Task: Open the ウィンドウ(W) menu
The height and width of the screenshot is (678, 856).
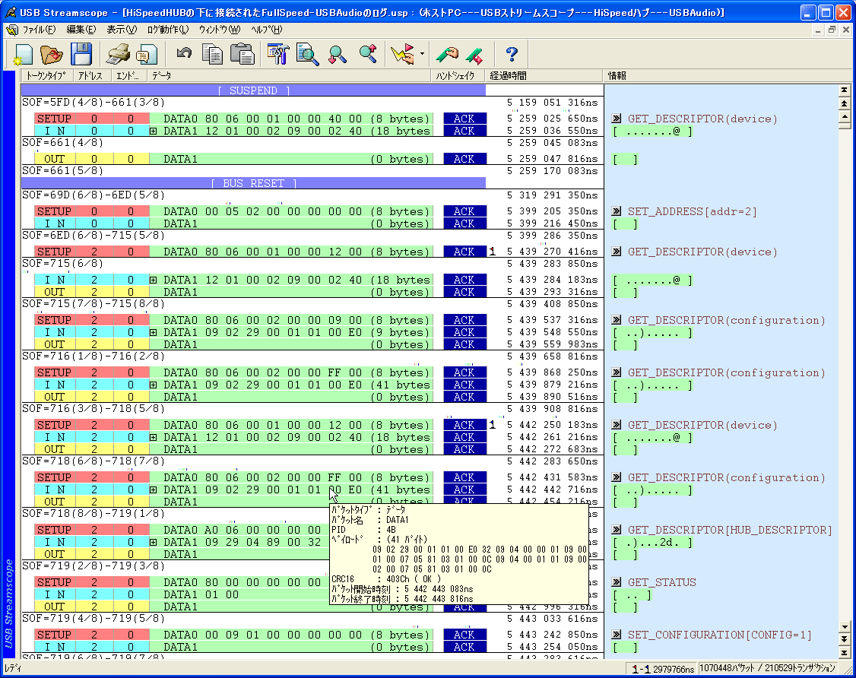Action: point(220,30)
